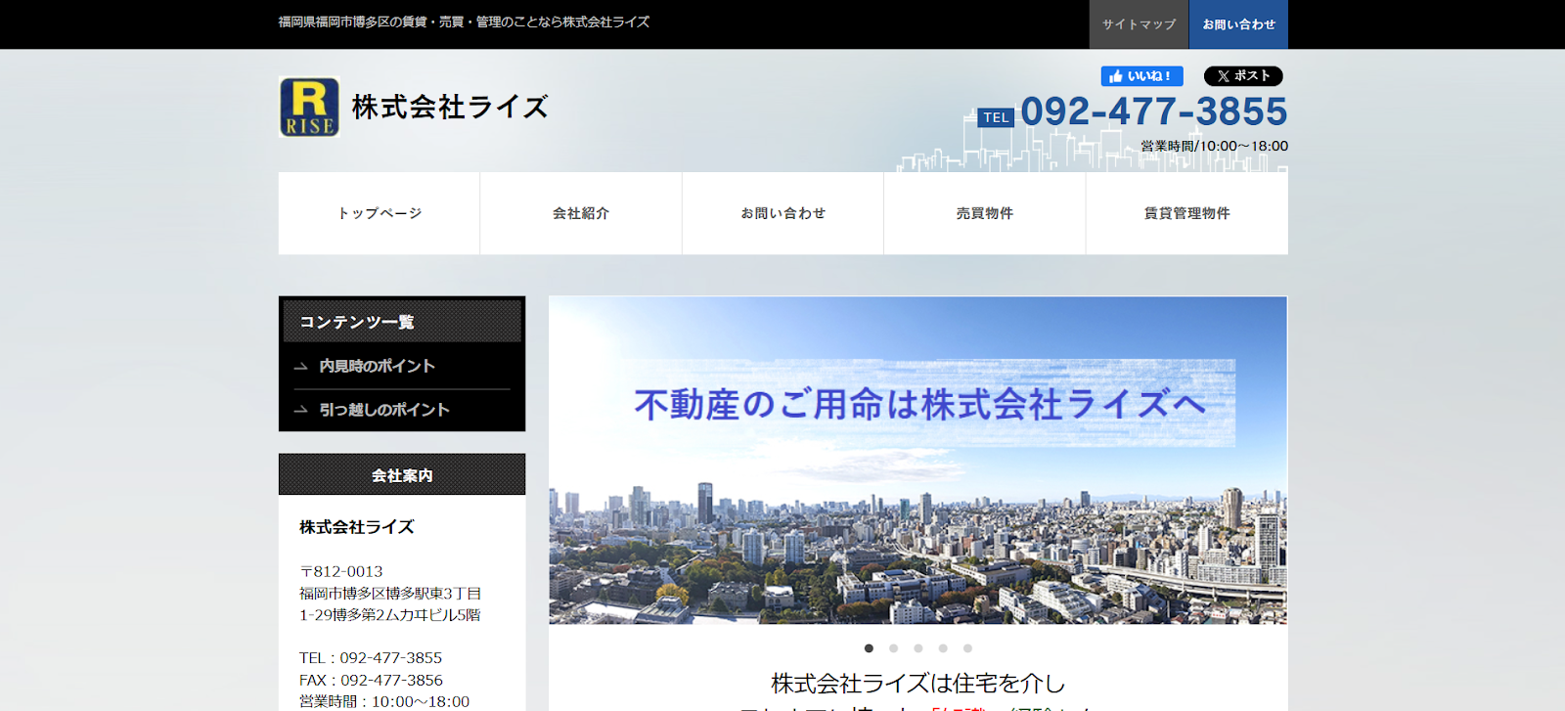
Task: Click 株式会社ライズ name in company info
Action: click(357, 527)
